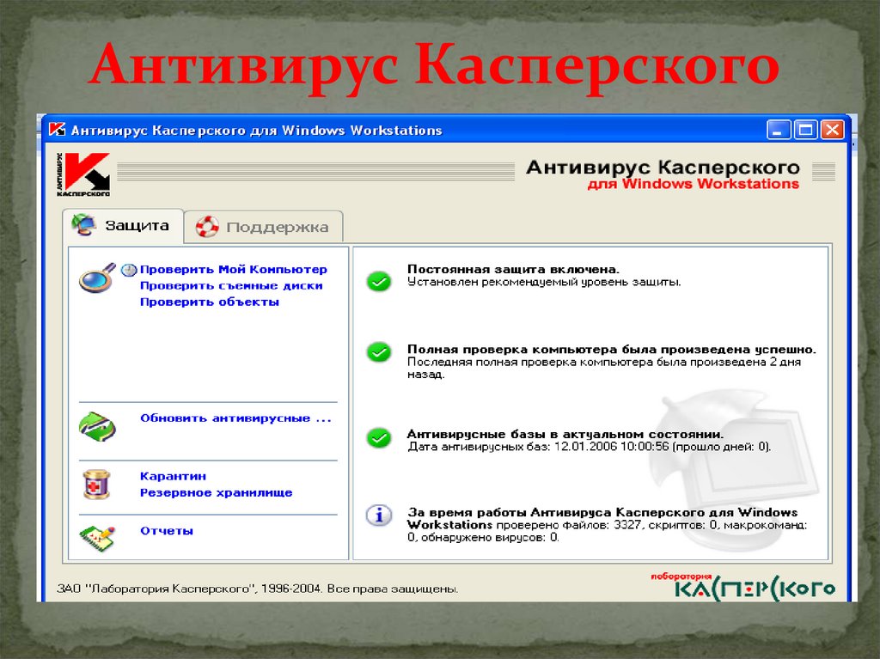Minimize the Kaspersky window

[x=779, y=131]
